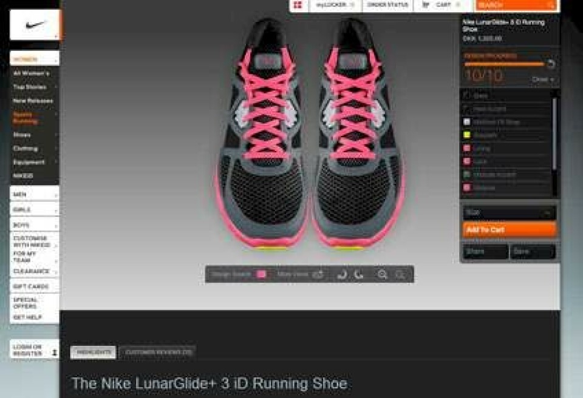Expand the Done dropdown

click(x=542, y=79)
